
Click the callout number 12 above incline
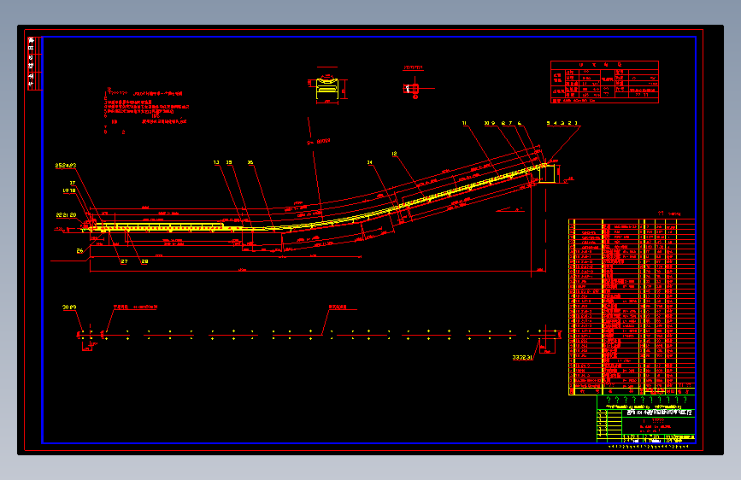(394, 154)
